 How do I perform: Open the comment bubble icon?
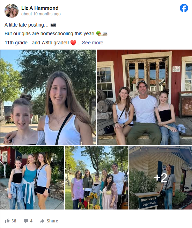click(x=26, y=221)
